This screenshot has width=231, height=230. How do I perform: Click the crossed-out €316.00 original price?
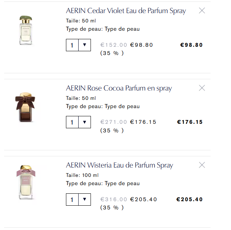click(114, 199)
